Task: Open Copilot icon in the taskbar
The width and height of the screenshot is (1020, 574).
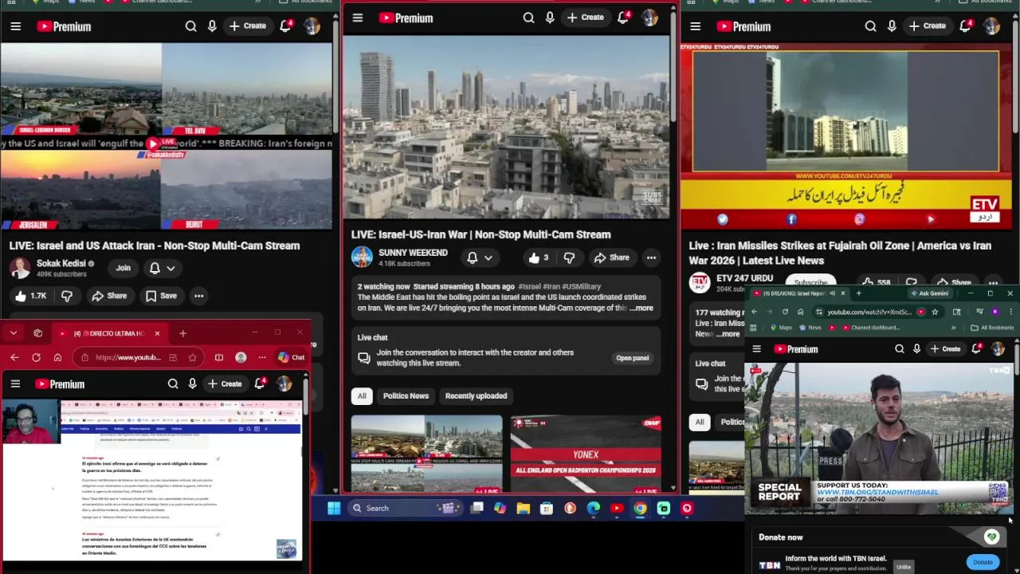Action: pos(500,508)
